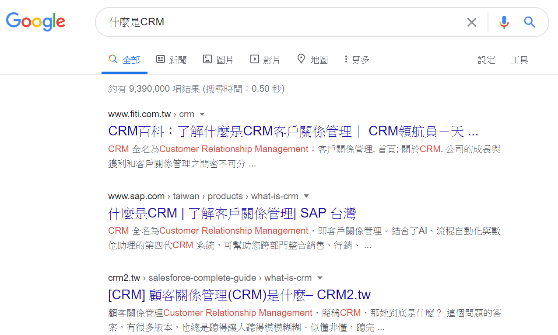The height and width of the screenshot is (335, 558).
Task: Click the crm2.tw › salesforce-complete-guide URL
Action: pos(210,278)
